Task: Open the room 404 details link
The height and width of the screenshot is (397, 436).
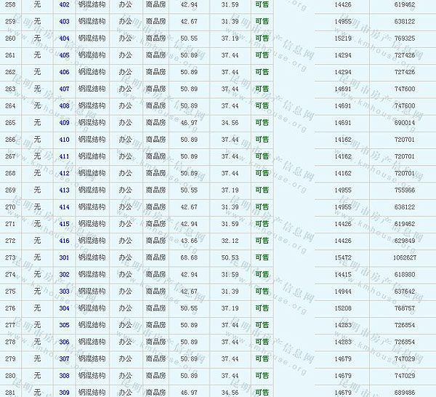Action: [x=65, y=38]
